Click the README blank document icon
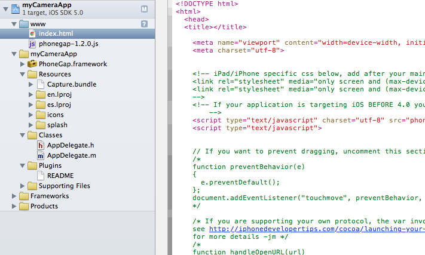Screen dimensions: 425x255 [x=41, y=176]
